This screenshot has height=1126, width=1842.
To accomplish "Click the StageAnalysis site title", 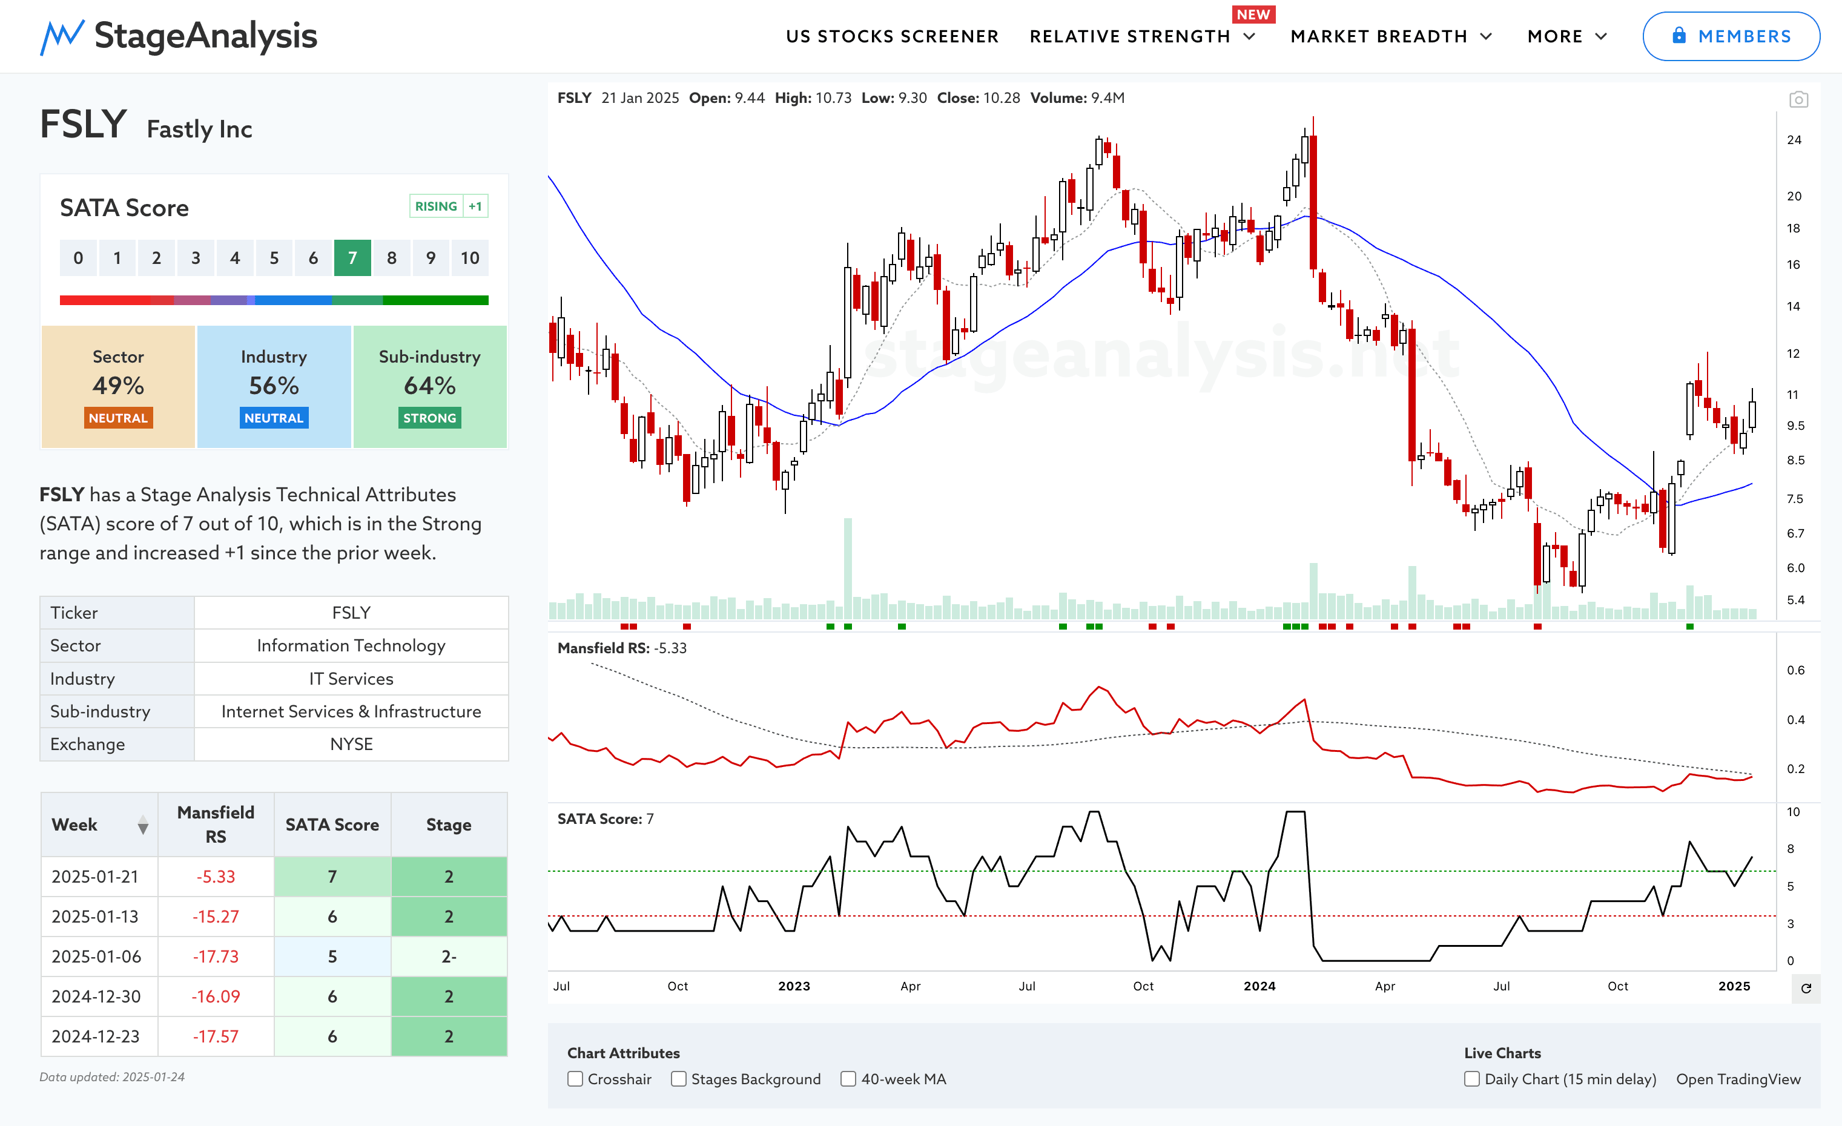I will [206, 36].
